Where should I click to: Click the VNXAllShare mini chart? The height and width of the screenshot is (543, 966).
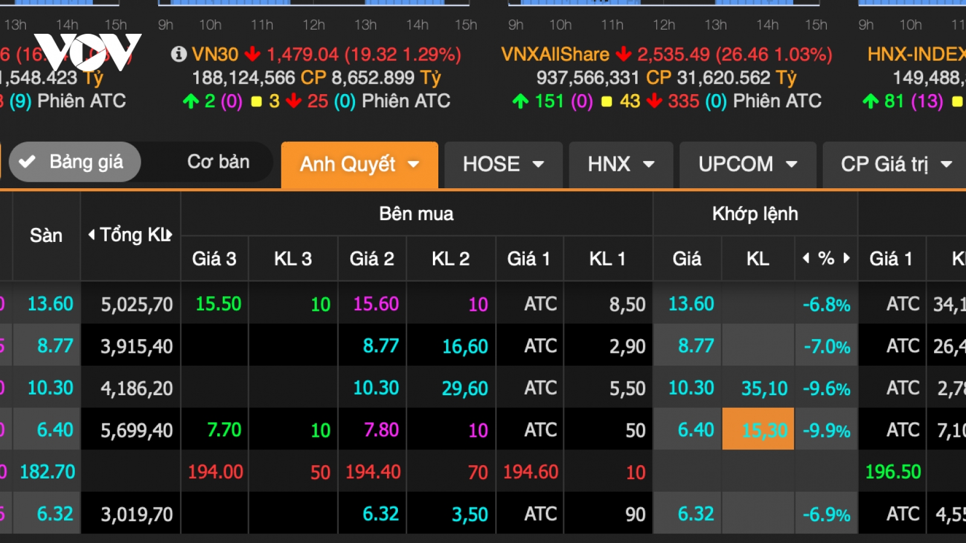coord(664,3)
